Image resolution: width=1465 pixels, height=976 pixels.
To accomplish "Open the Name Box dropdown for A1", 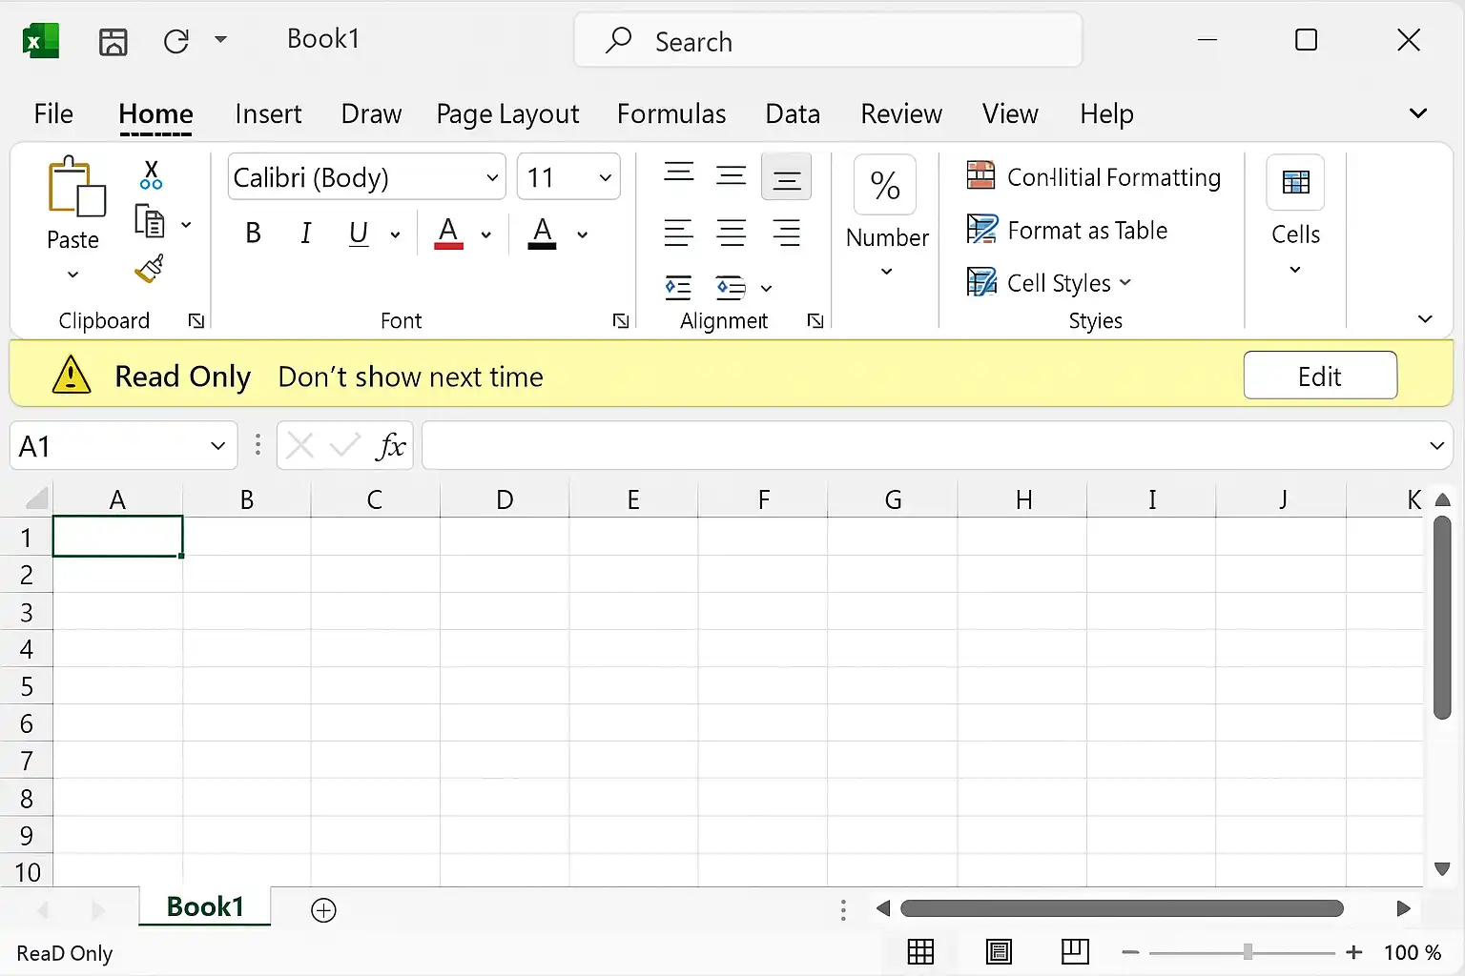I will pos(217,446).
